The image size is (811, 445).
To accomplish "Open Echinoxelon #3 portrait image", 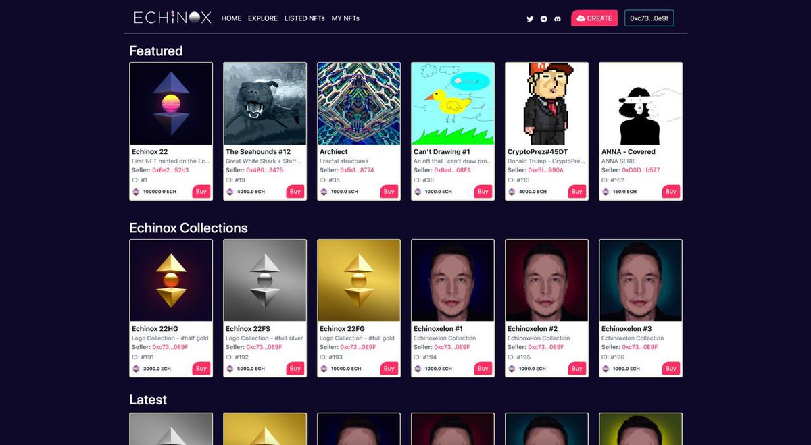I will (641, 281).
